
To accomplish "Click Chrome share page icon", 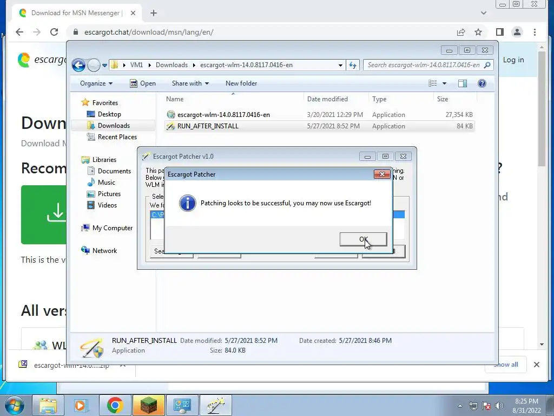I will click(461, 32).
